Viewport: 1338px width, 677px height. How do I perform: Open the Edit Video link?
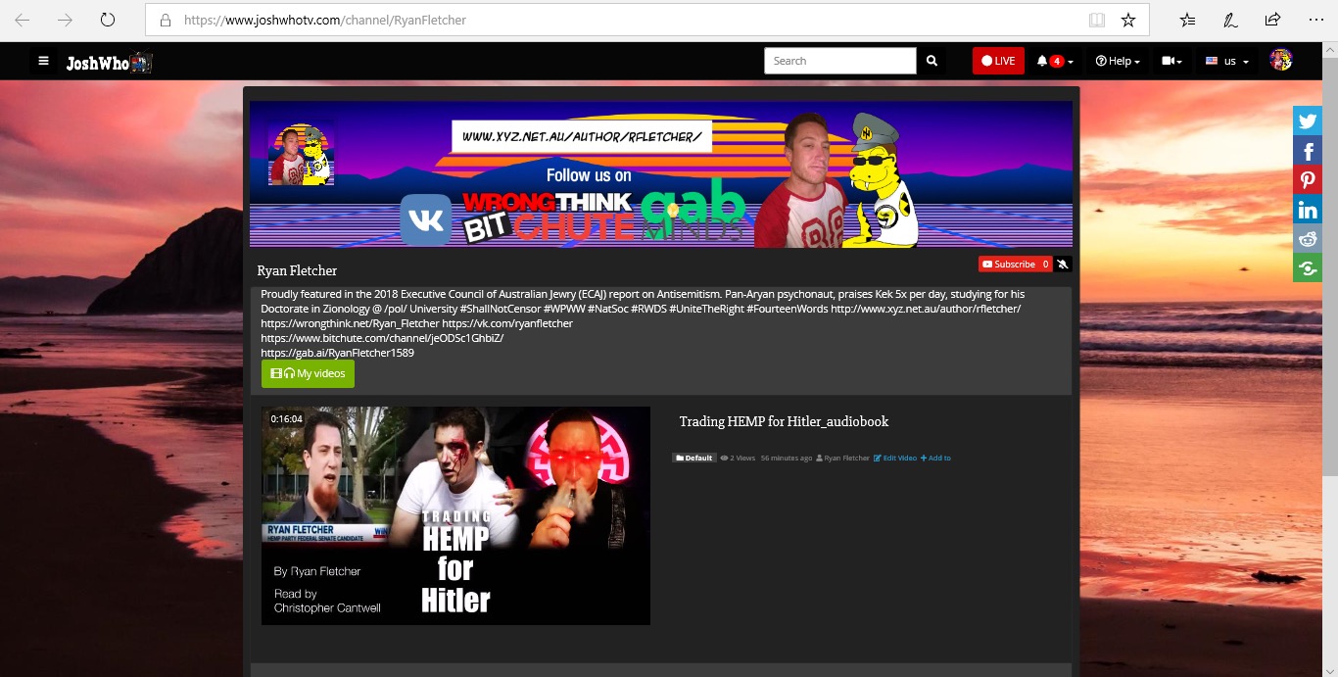[895, 458]
